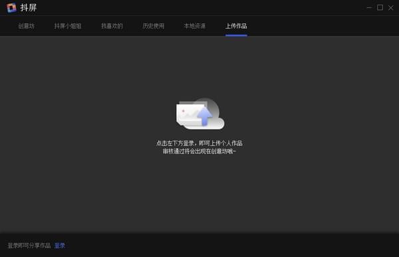This screenshot has width=399, height=257.
Task: Click the 抖屏 title text
Action: tap(29, 7)
